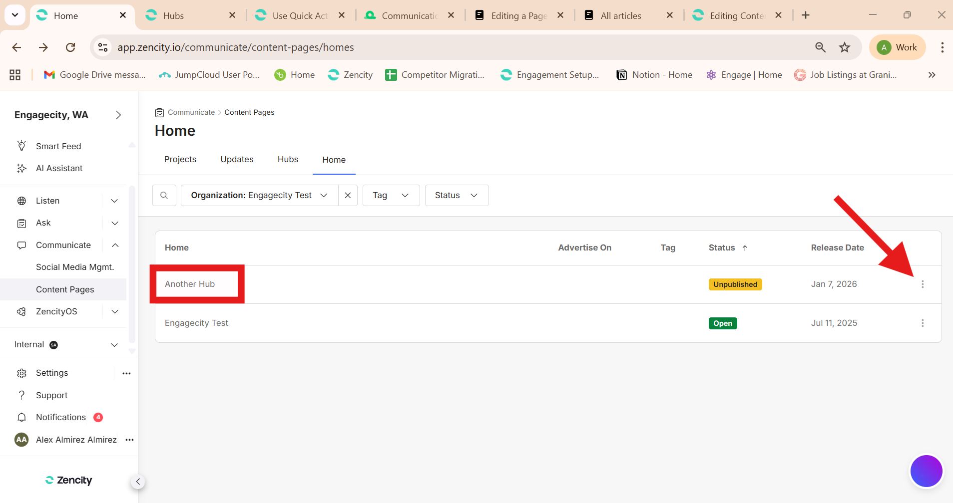Open the three-dot menu for Another Hub
This screenshot has width=953, height=503.
922,284
